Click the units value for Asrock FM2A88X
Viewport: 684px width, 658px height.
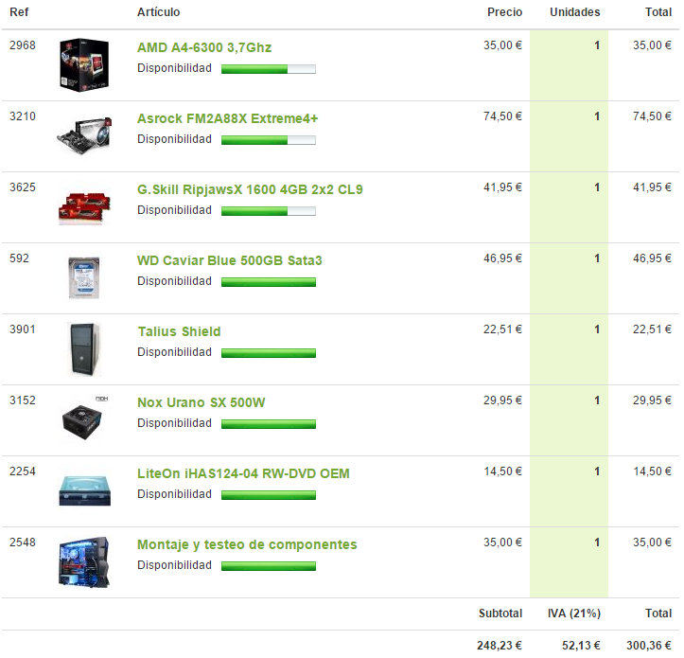tap(597, 116)
